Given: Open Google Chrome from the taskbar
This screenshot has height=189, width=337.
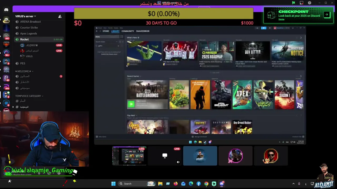Looking at the screenshot, I should pyautogui.click(x=206, y=184).
